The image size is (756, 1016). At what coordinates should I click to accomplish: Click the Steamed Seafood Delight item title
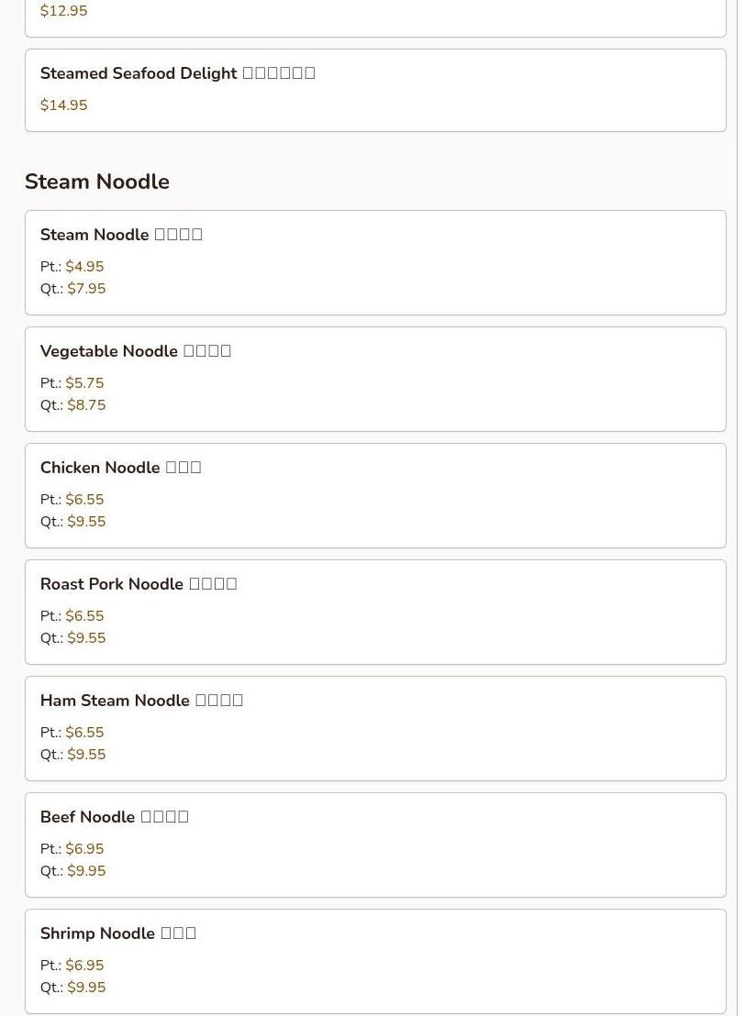[x=177, y=73]
